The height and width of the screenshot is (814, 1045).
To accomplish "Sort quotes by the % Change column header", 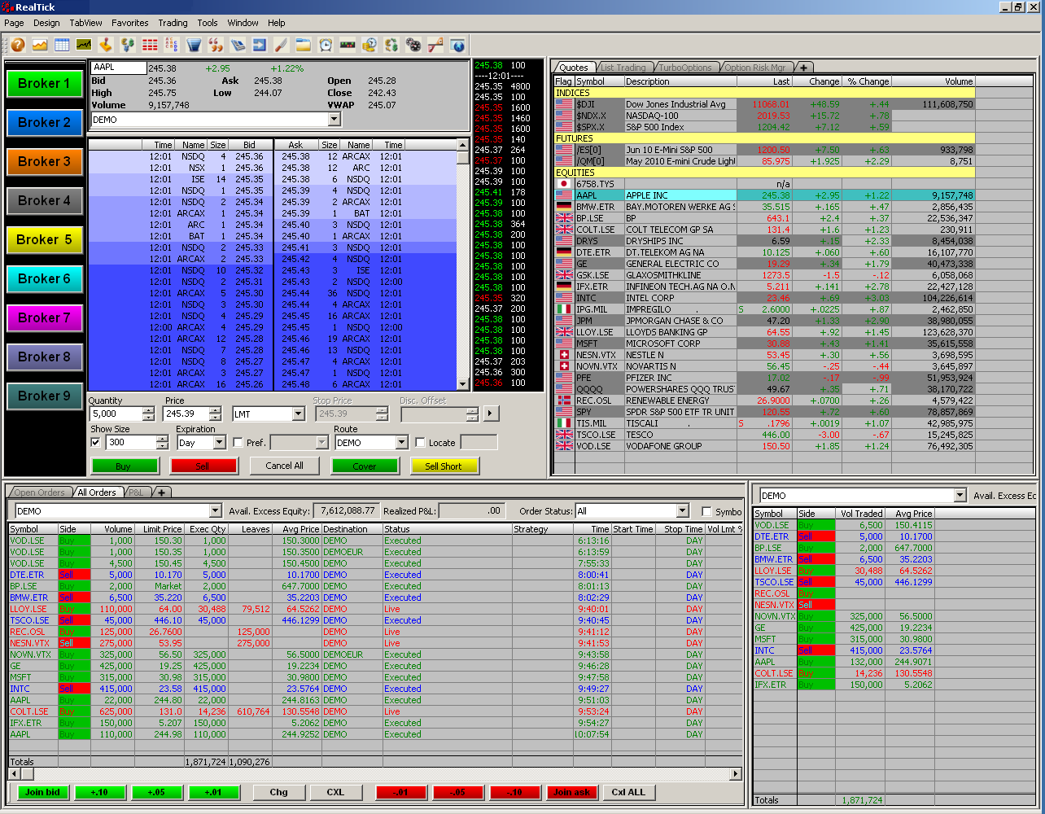I will 868,81.
